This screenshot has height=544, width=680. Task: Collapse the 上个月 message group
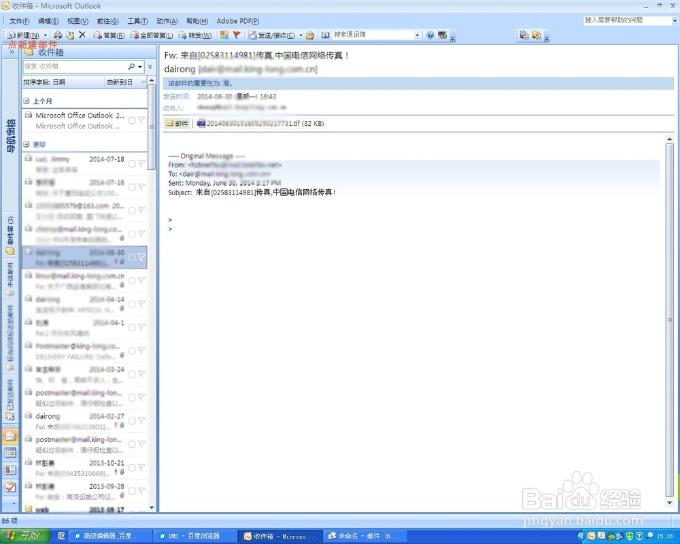point(27,101)
